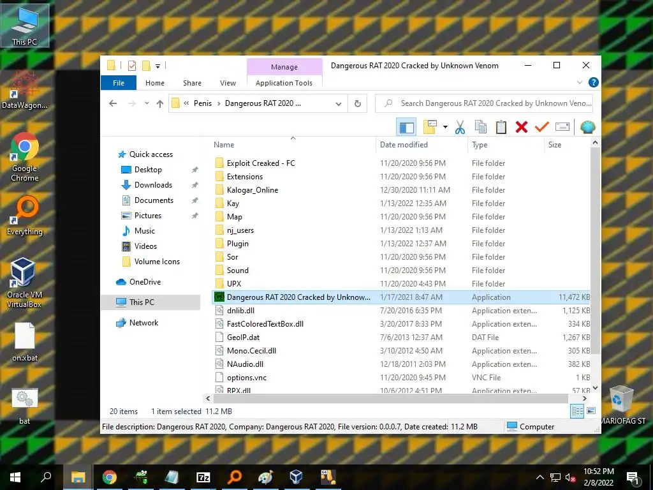Sort by the Size column header
The height and width of the screenshot is (490, 653).
point(554,145)
